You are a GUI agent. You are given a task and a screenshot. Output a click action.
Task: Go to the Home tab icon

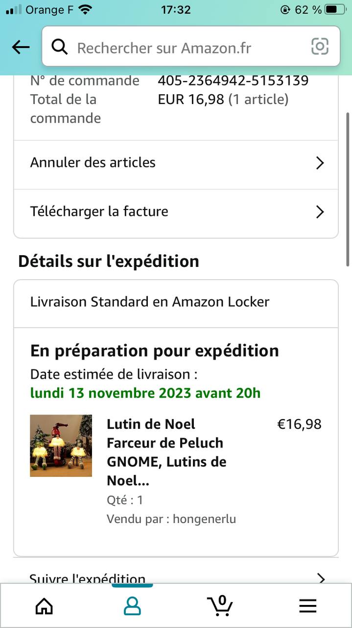tap(44, 606)
